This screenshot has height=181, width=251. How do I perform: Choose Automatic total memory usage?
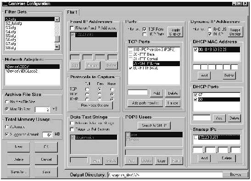[7, 127]
